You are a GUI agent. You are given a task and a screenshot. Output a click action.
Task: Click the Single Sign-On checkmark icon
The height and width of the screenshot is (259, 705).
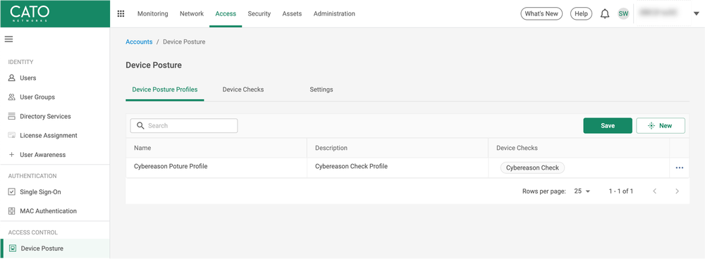pos(12,192)
